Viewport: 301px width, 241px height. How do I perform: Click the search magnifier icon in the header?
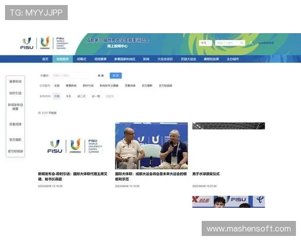[x=241, y=43]
